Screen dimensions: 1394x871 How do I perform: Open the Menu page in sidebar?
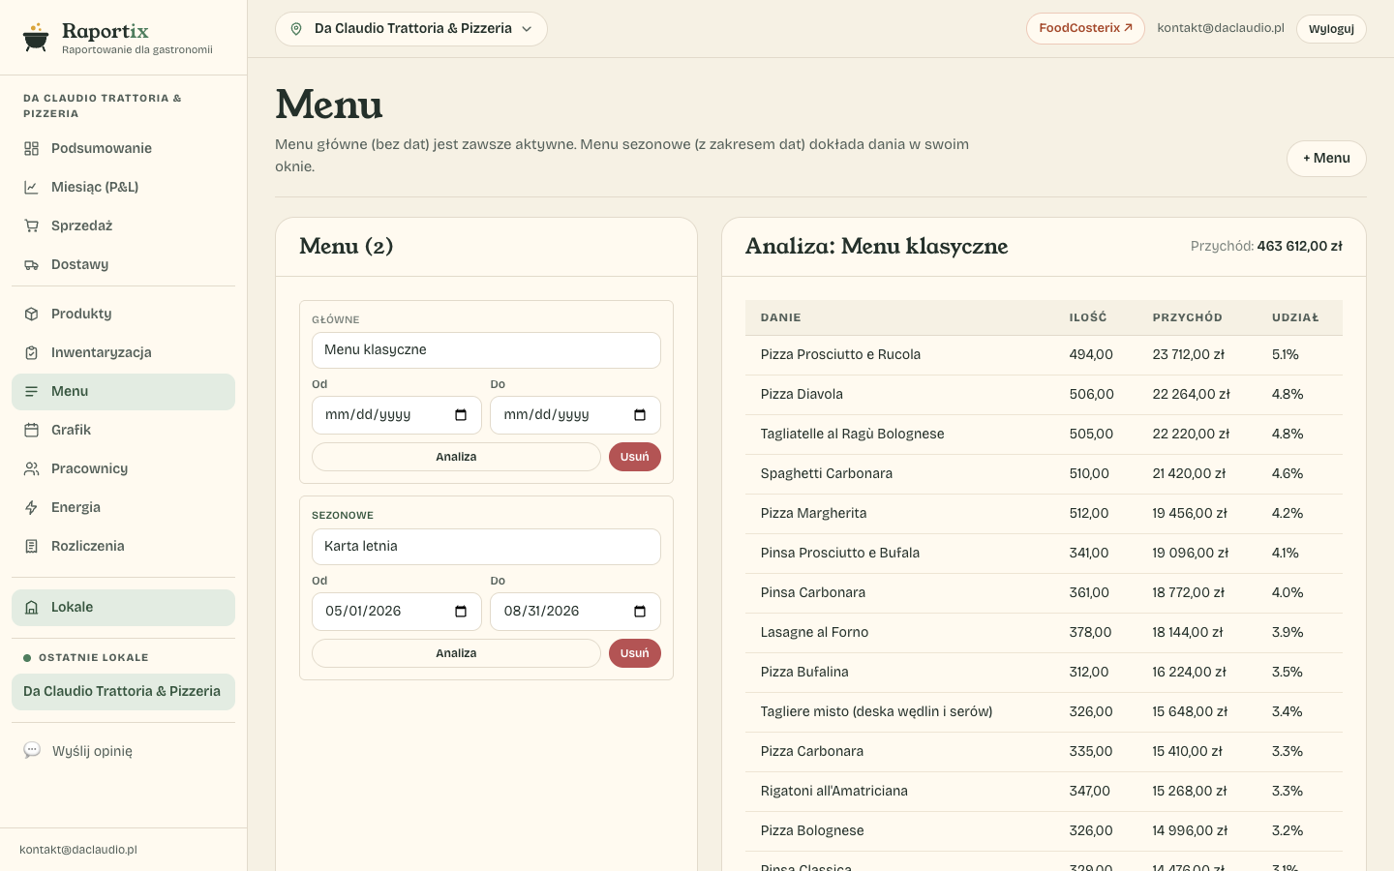[123, 391]
